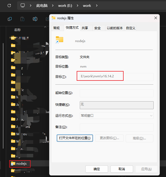The height and width of the screenshot is (177, 166).
Task: Open the 运行方式 dropdown
Action: click(x=116, y=116)
